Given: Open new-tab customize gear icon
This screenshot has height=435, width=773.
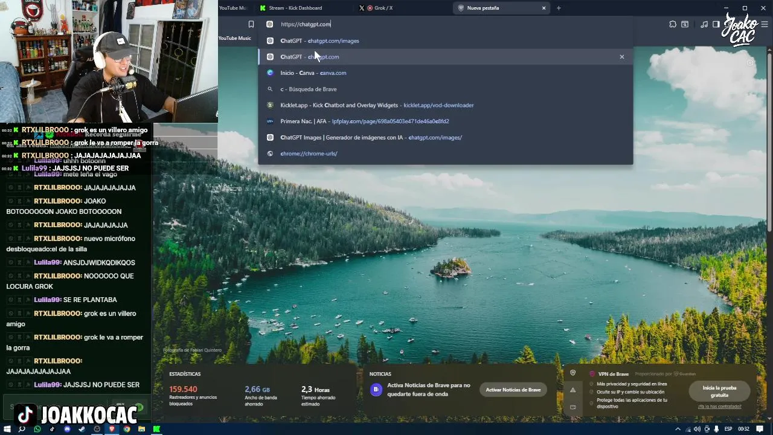Looking at the screenshot, I should pyautogui.click(x=750, y=63).
